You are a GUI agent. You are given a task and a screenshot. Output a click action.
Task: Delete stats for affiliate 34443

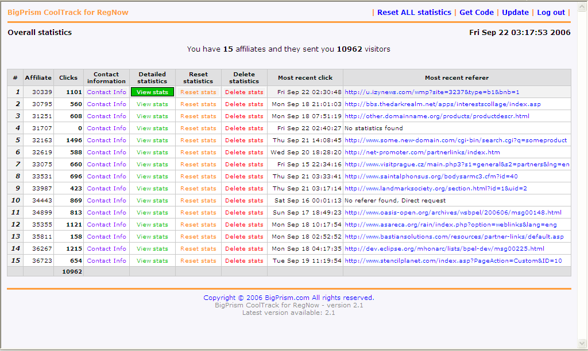[x=244, y=200]
